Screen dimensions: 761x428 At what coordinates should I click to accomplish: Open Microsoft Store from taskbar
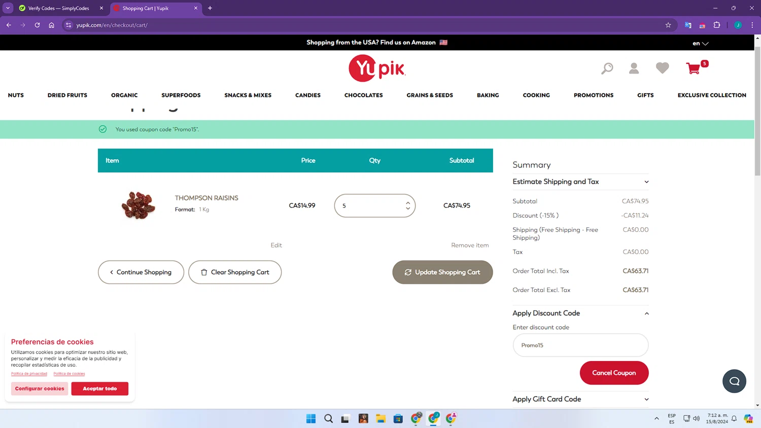pyautogui.click(x=398, y=418)
